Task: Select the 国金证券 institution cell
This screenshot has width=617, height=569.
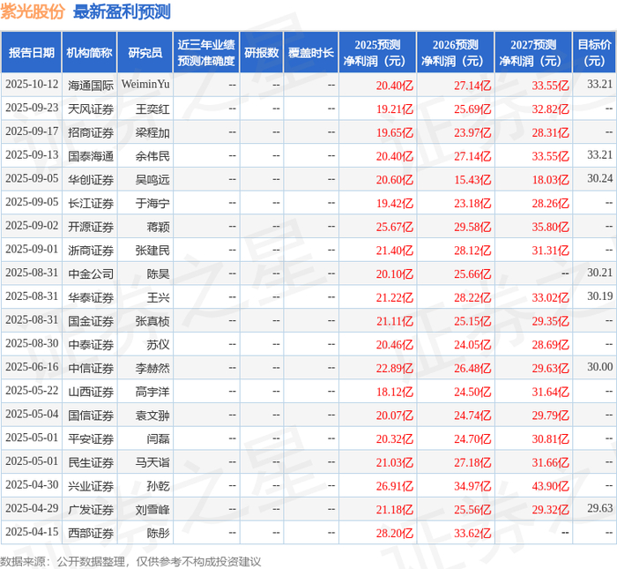Action: click(x=91, y=321)
